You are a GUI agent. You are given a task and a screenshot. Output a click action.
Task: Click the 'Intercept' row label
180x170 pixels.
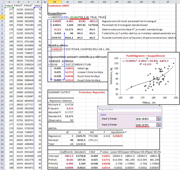[x=54, y=156]
